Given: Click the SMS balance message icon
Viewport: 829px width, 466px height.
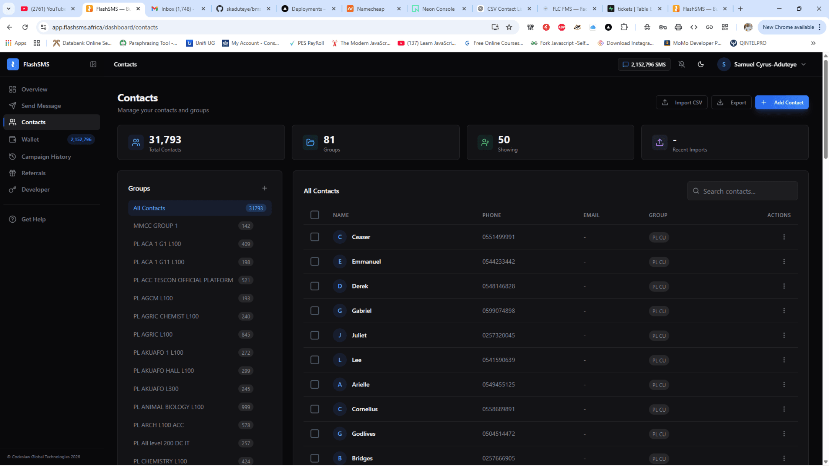Looking at the screenshot, I should point(625,64).
